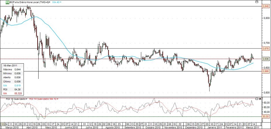Select the 0,848 resistance price label

coord(266,6)
